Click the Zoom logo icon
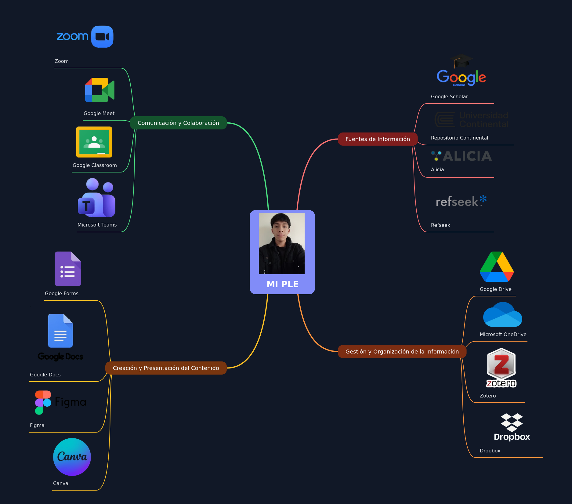 pos(85,37)
